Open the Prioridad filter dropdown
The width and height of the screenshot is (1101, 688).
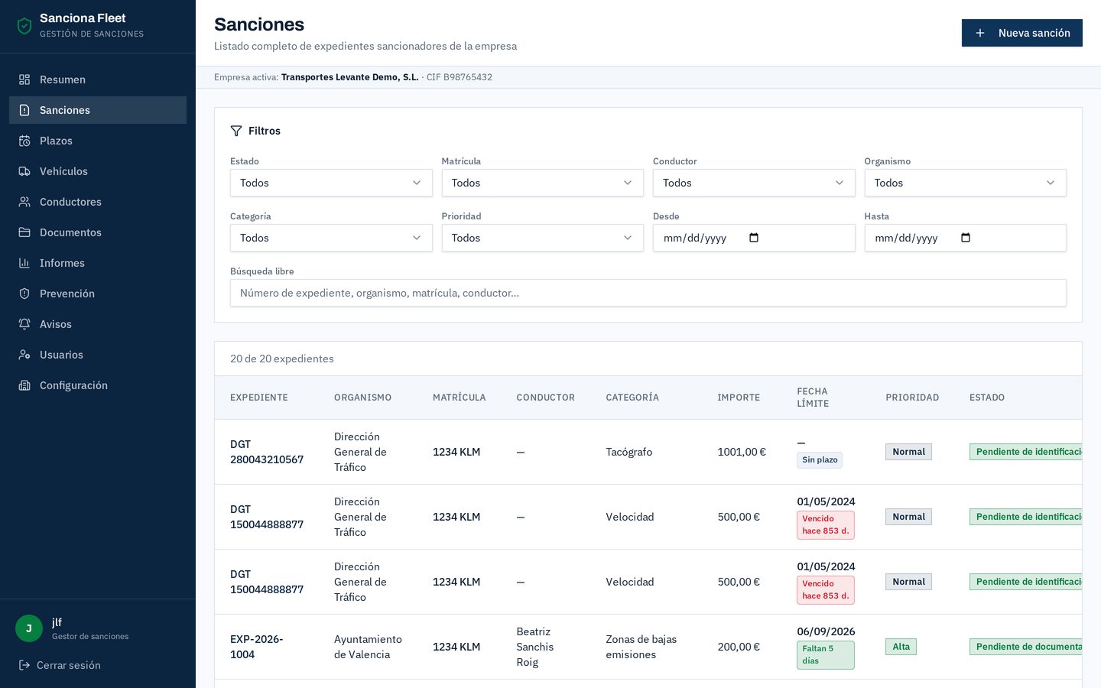pos(543,238)
